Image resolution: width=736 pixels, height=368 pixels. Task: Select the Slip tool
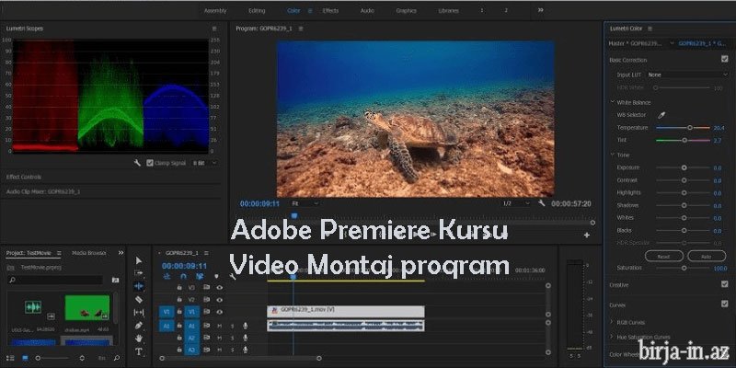(x=139, y=312)
